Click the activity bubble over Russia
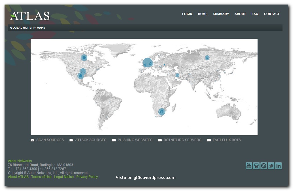This screenshot has height=191, width=293. pyautogui.click(x=207, y=58)
